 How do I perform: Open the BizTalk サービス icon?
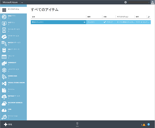point(4,97)
